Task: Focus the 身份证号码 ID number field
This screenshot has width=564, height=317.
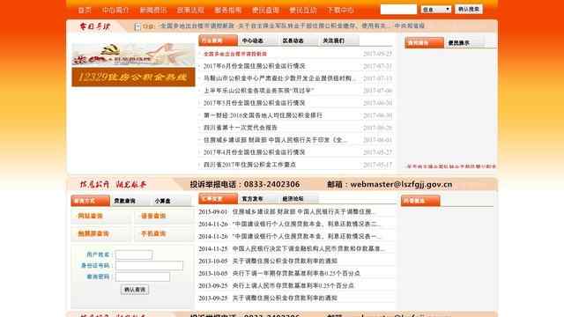Action: [x=149, y=266]
